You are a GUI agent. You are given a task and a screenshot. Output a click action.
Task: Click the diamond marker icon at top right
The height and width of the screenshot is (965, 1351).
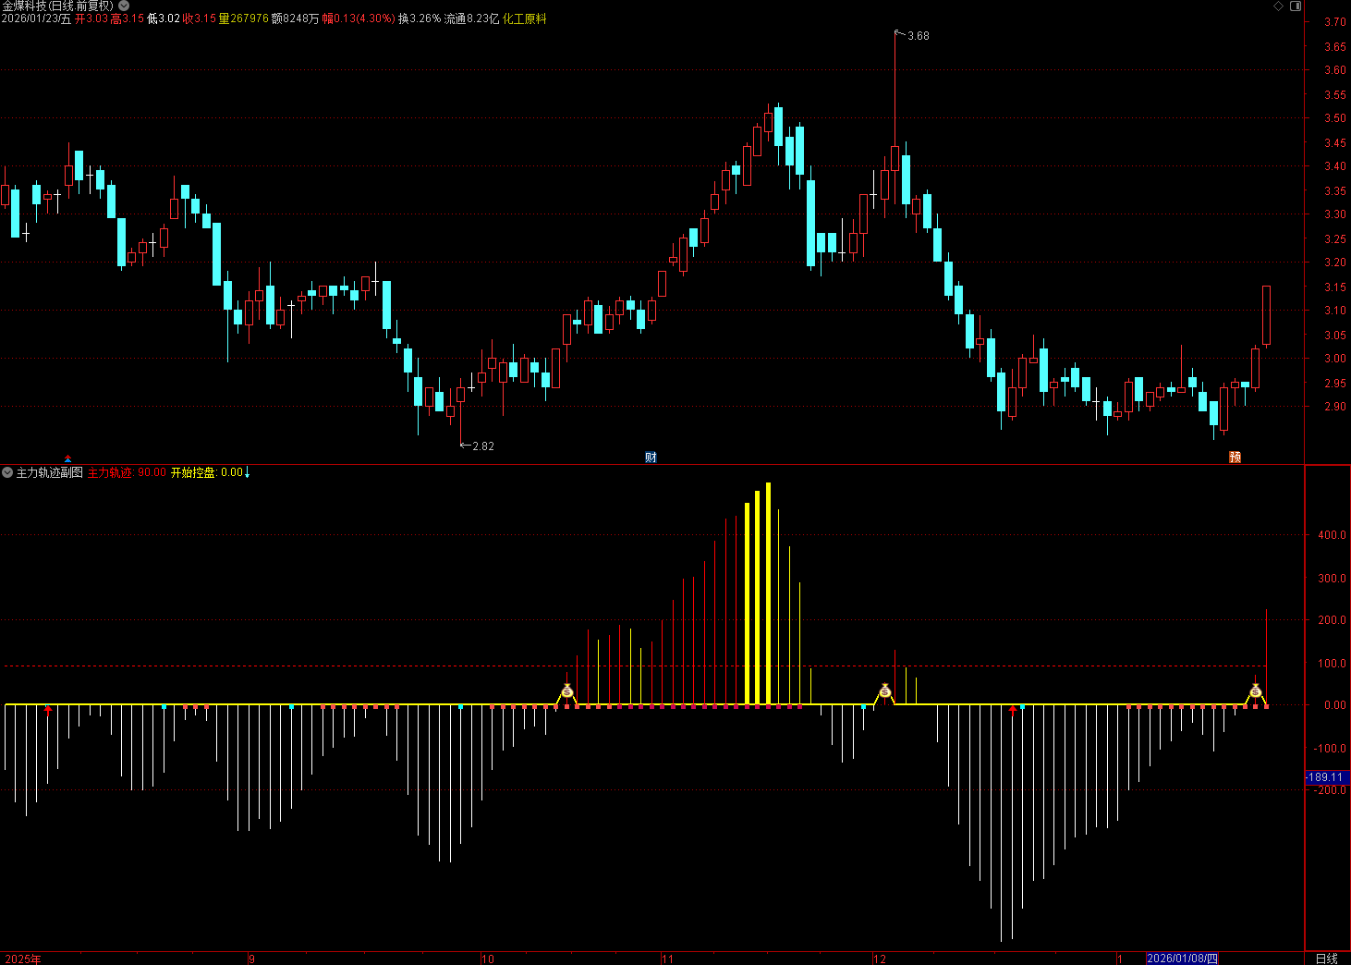point(1279,6)
